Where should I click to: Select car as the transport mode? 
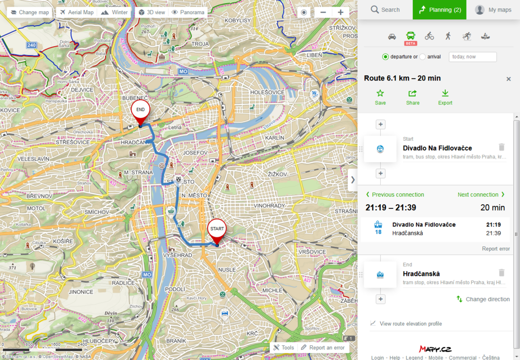[392, 36]
